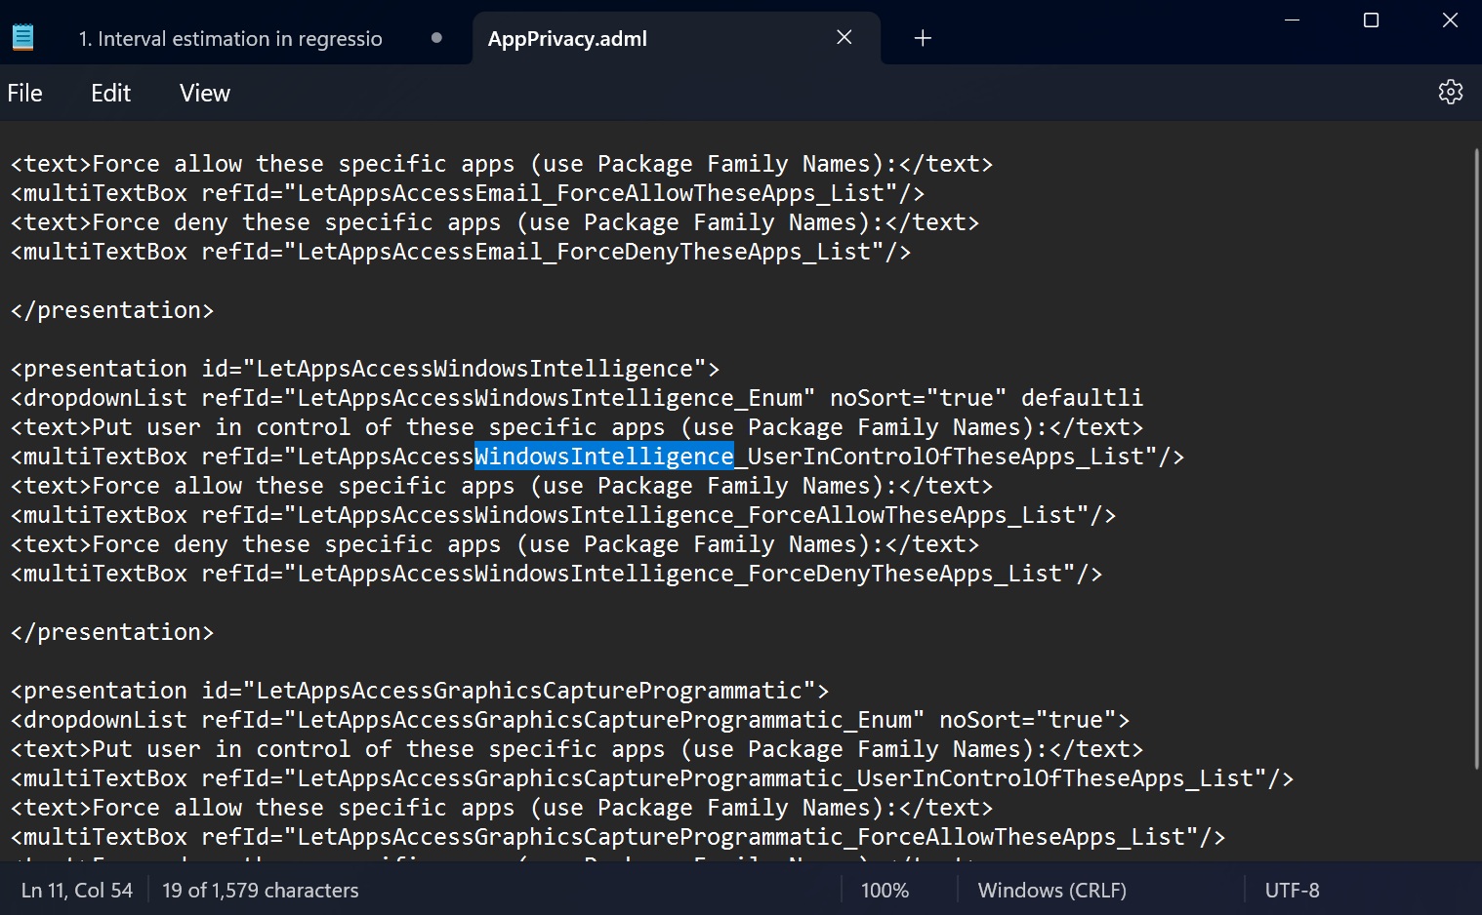Close the AppPrivacy.adml tab
The image size is (1482, 915).
tap(844, 37)
